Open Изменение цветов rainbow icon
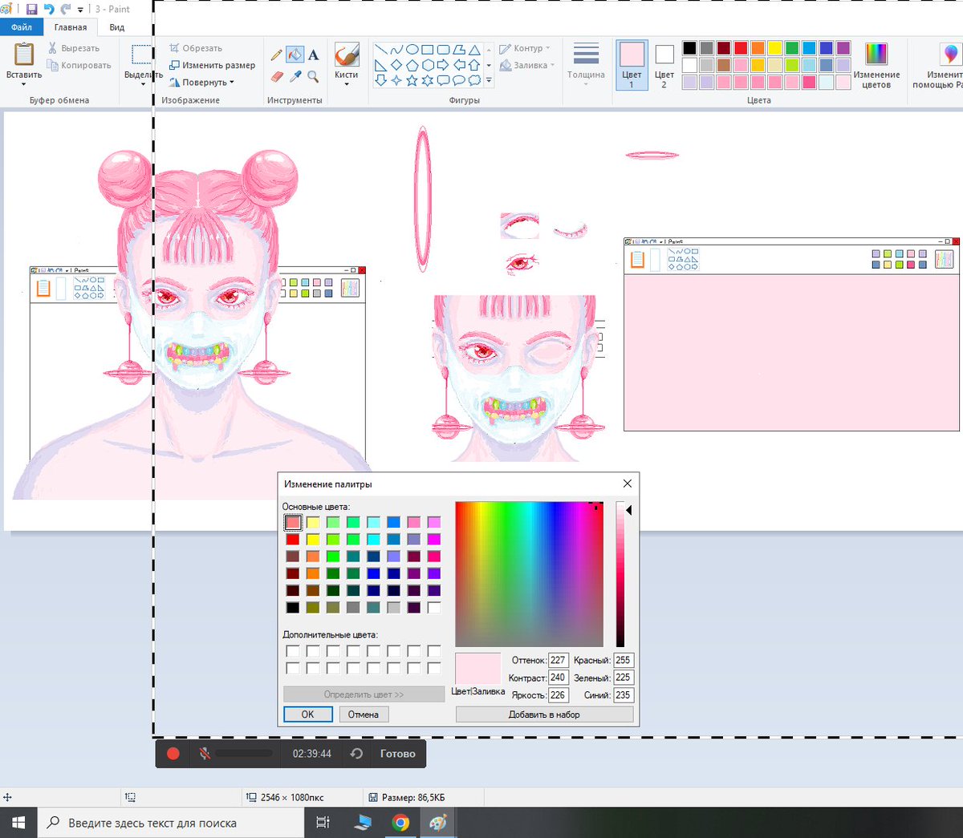 pos(876,54)
